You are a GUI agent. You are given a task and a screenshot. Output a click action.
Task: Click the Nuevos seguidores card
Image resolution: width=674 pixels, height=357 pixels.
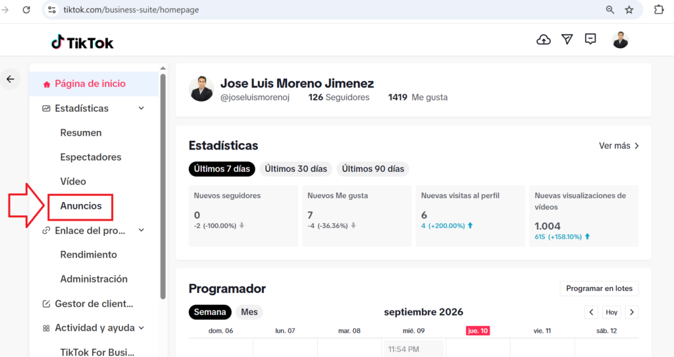(x=244, y=216)
